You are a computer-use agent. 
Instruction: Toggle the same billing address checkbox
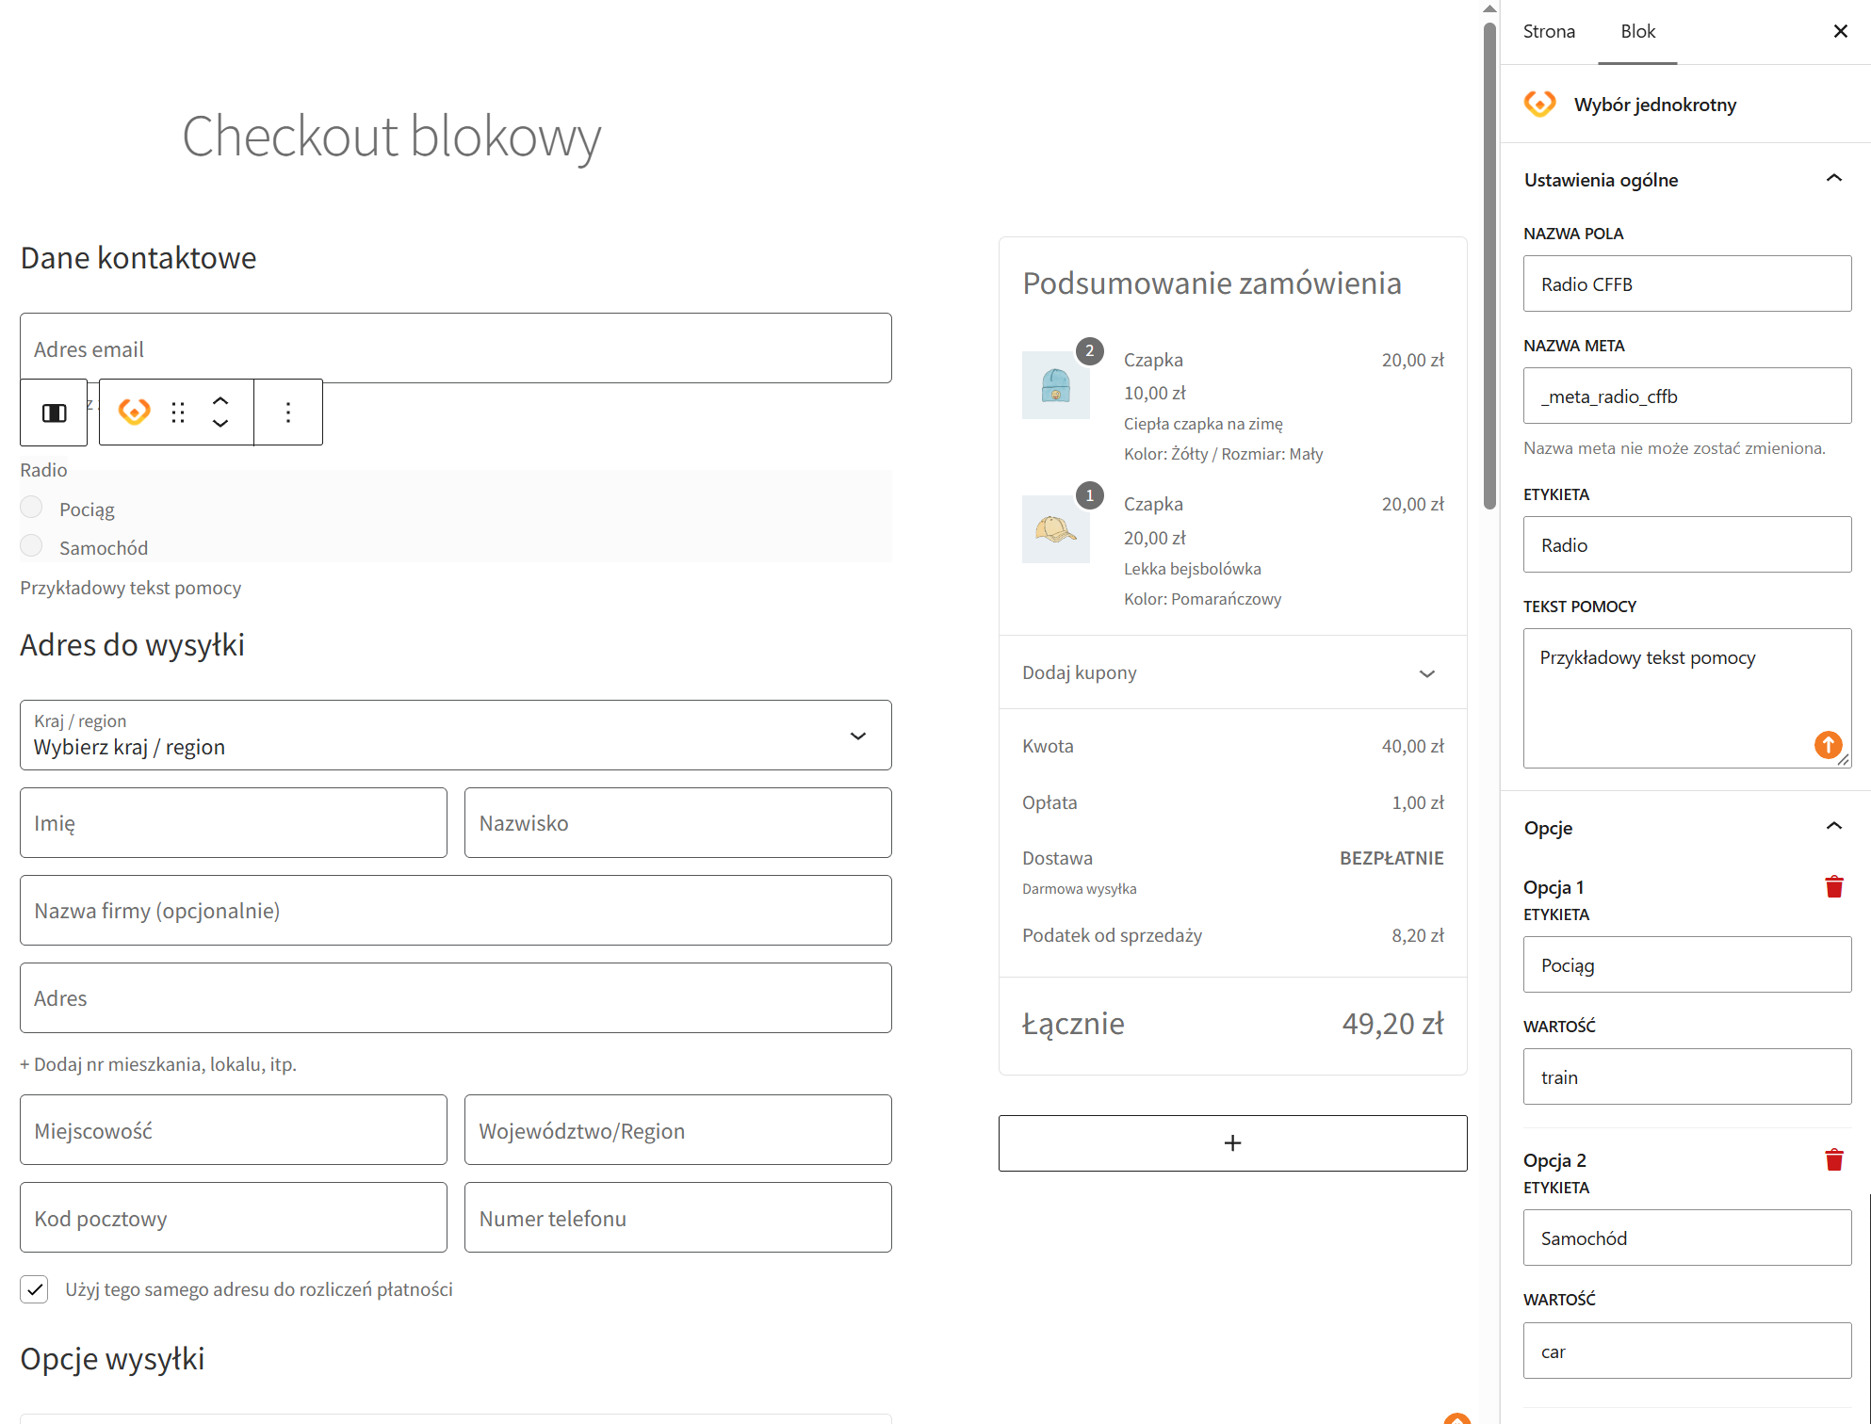[x=34, y=1289]
